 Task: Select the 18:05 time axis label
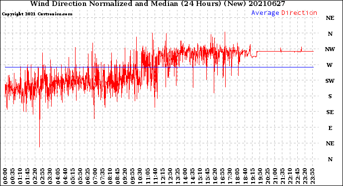point(238,176)
